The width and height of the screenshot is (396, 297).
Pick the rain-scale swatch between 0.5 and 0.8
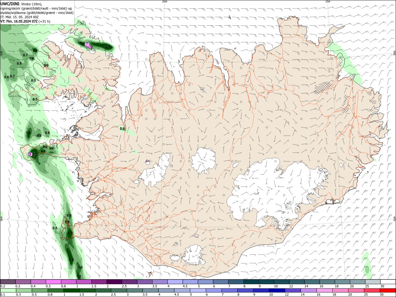pyautogui.click(x=40, y=290)
